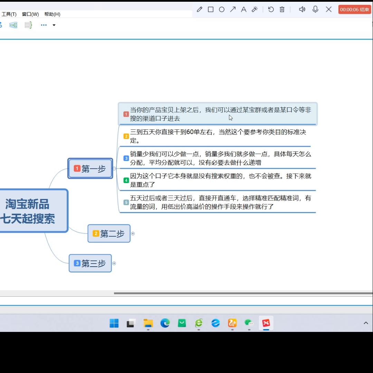The image size is (373, 373).
Task: Select the arrow annotation tool
Action: [233, 10]
